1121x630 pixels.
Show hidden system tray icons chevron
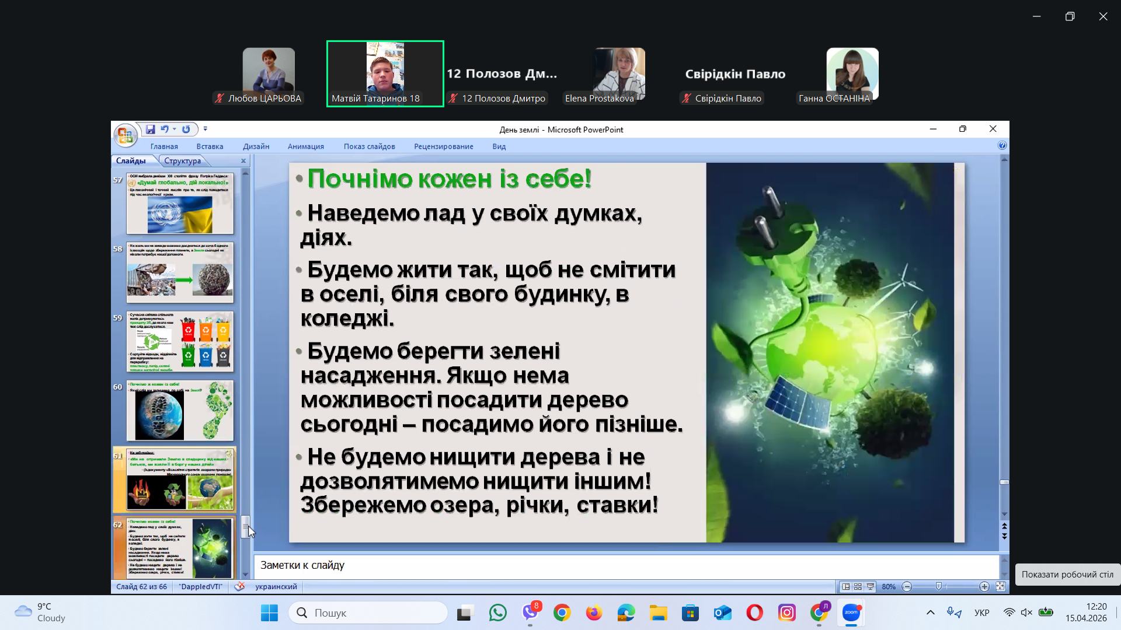(x=931, y=612)
